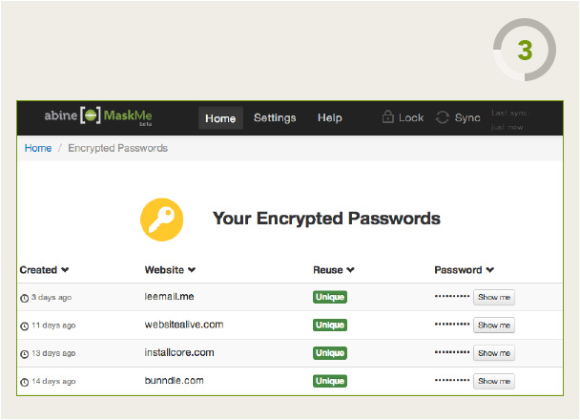Sort by the Created column chevron

click(x=65, y=270)
